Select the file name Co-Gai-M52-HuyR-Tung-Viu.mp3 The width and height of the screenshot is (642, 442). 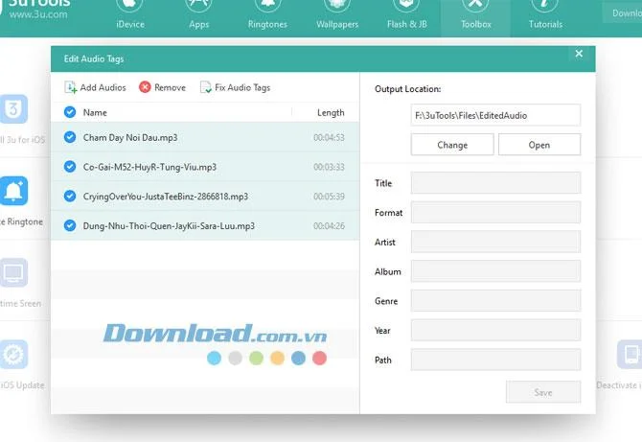coord(149,167)
